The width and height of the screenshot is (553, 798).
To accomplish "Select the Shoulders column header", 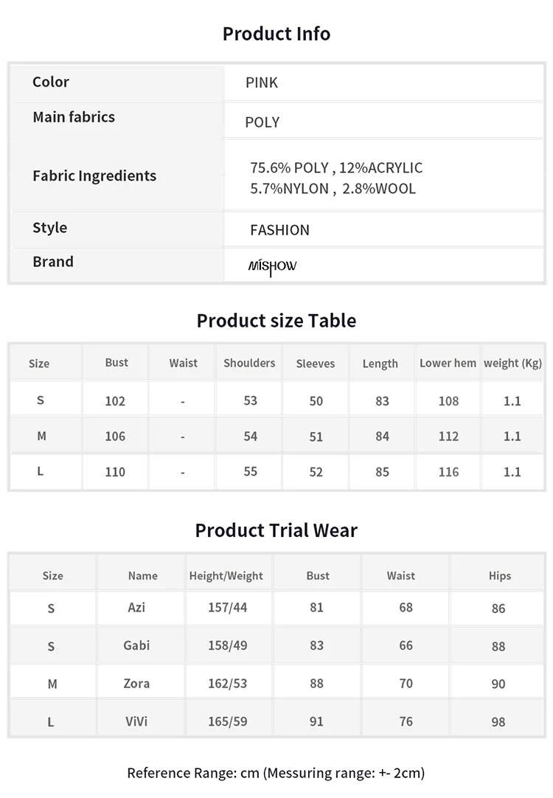I will 249,363.
